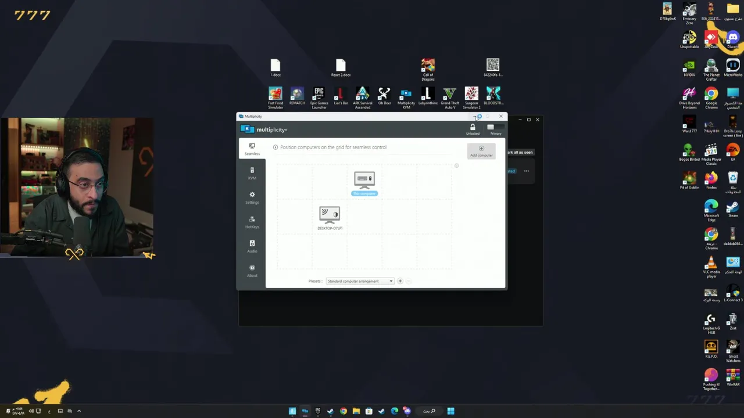
Task: Open Fast Food Simulator shortcut
Action: point(276,98)
